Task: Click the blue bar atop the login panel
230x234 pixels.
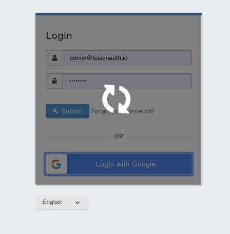Action: coord(119,14)
